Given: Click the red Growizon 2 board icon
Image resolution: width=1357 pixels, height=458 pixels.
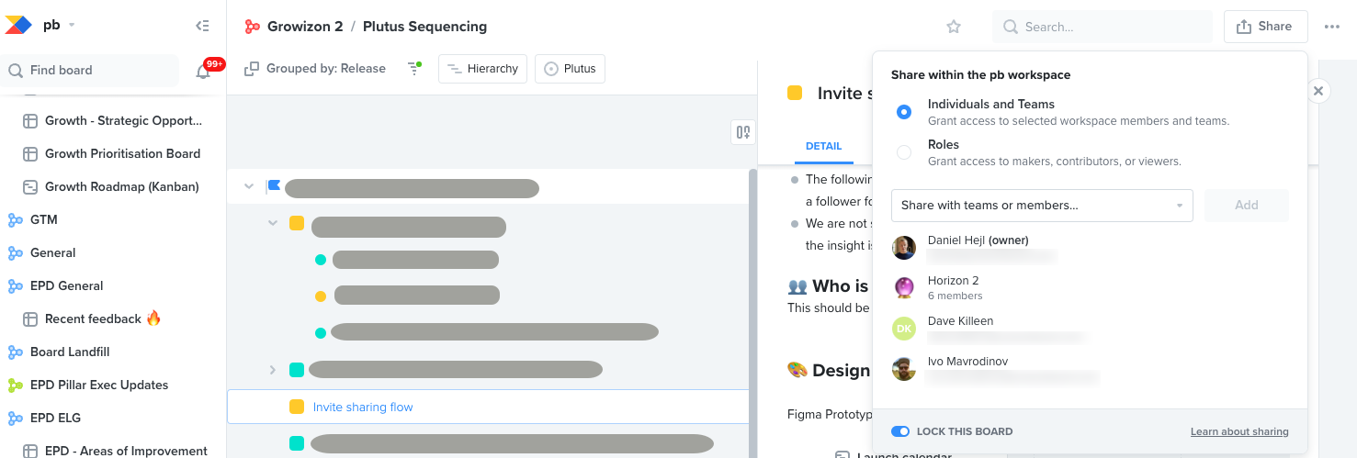Looking at the screenshot, I should pyautogui.click(x=252, y=27).
